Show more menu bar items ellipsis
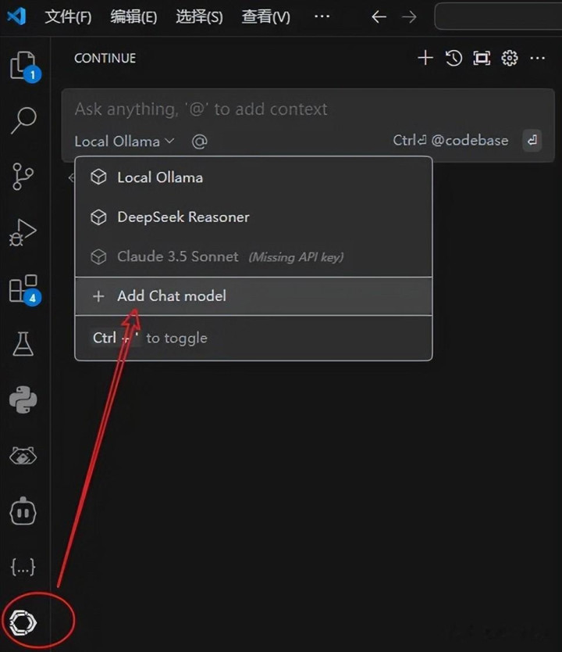This screenshot has width=562, height=652. (322, 16)
